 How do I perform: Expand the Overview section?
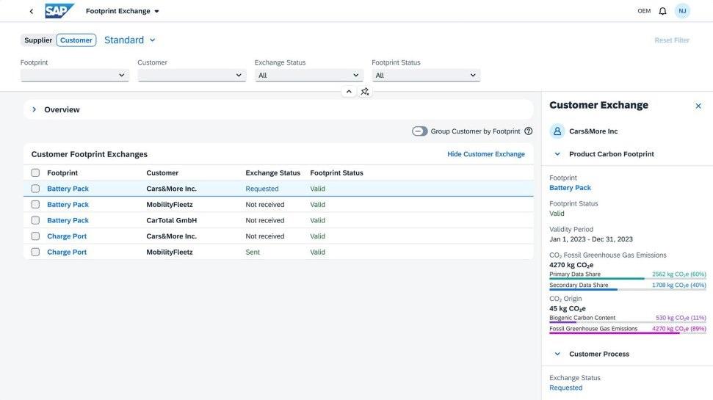(34, 109)
